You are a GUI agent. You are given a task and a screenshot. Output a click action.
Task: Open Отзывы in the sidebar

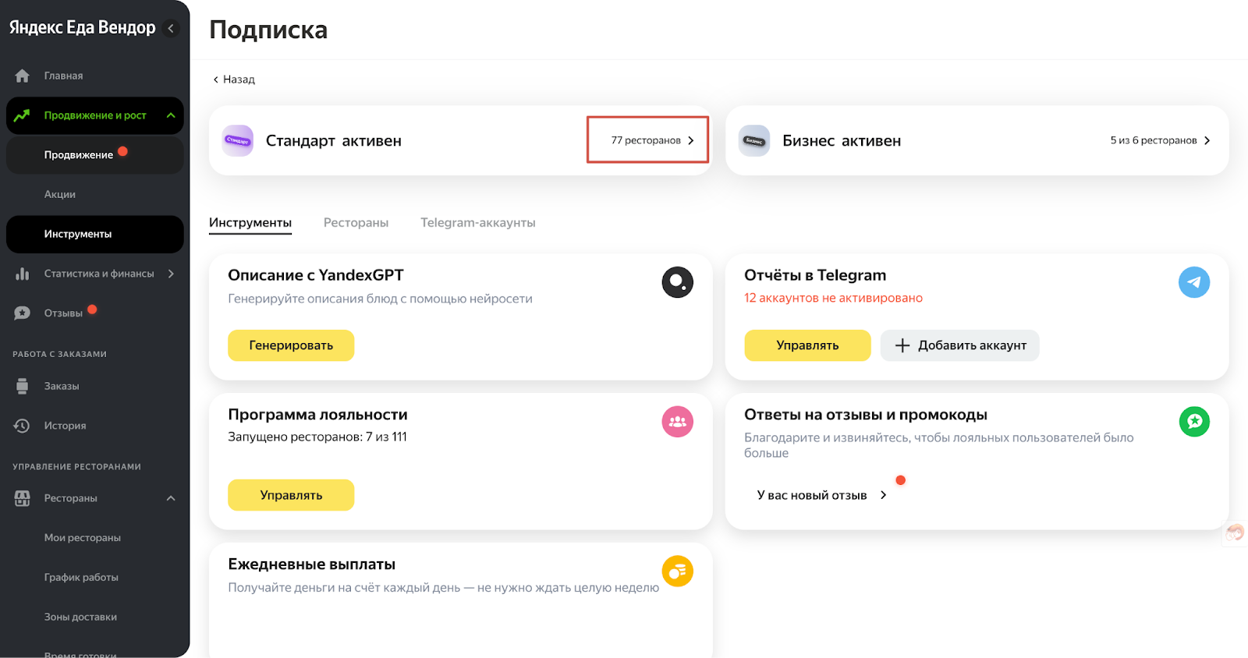[x=63, y=313]
